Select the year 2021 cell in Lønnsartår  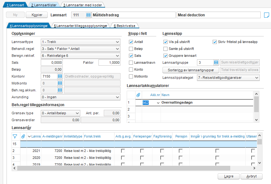tap(34, 151)
